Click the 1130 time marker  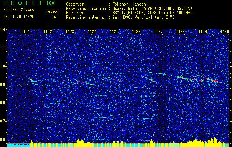pyautogui.click(x=225, y=32)
